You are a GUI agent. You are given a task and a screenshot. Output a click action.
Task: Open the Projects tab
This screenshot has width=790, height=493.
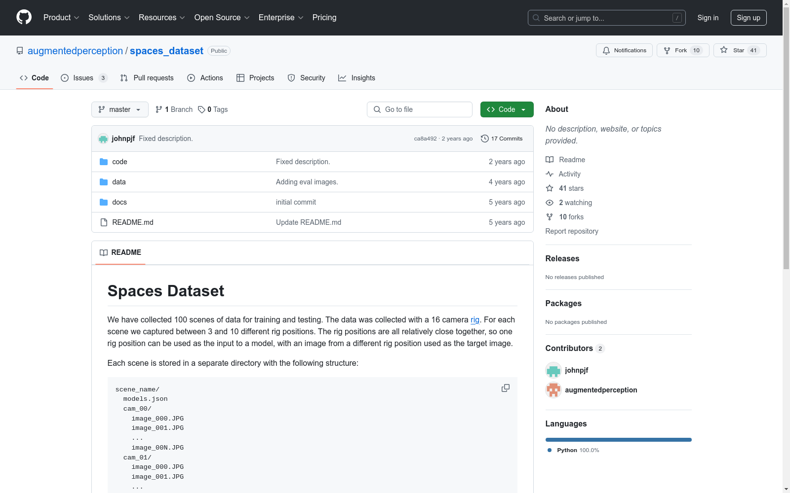pos(255,78)
